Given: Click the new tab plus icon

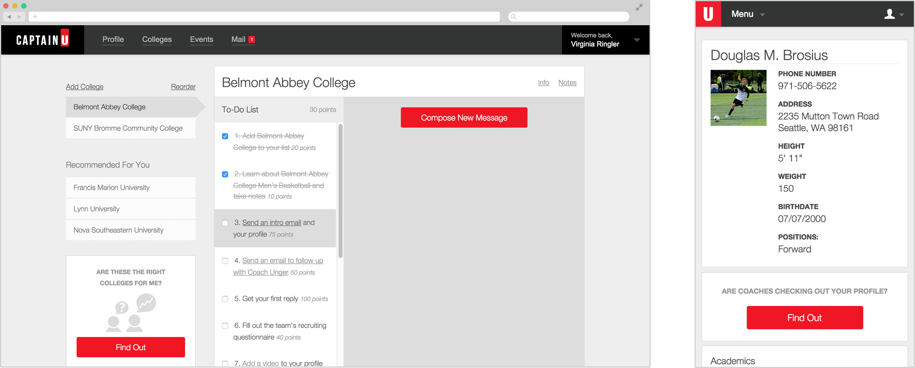Looking at the screenshot, I should tap(35, 17).
